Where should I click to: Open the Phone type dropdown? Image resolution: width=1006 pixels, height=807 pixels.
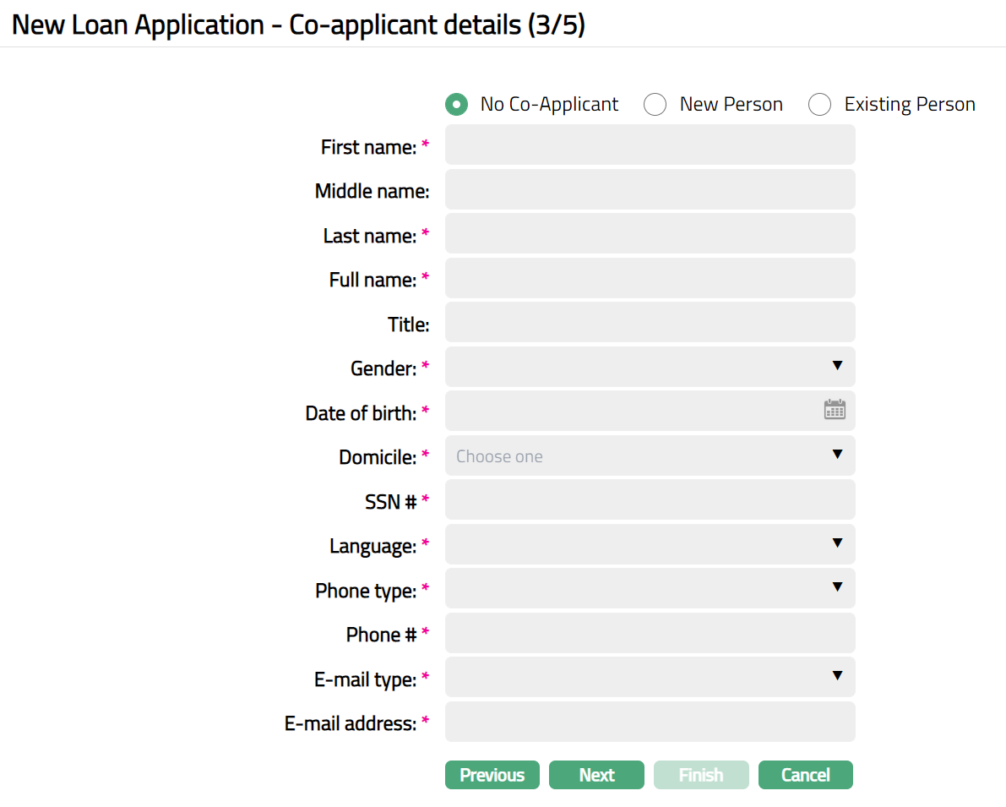pos(650,588)
